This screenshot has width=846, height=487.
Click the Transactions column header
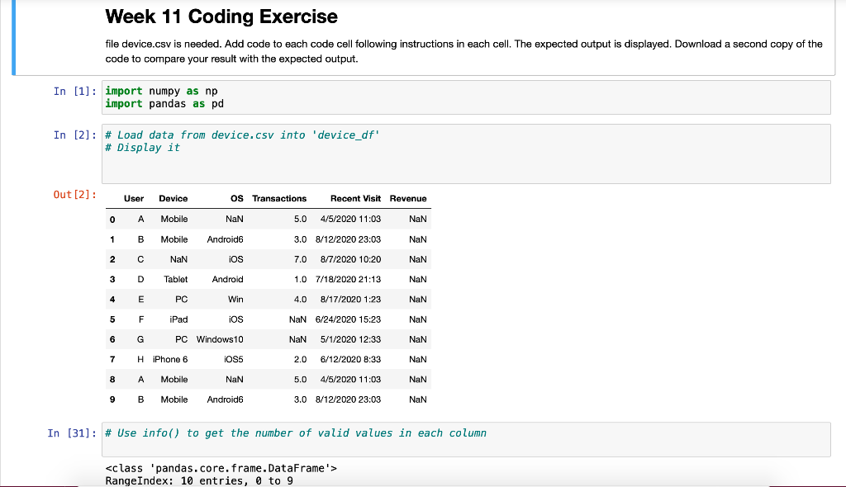tap(280, 198)
